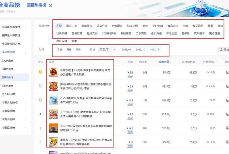Screen dimensions: 229x154
Task: Open the 4.4万 related live streams link
Action: pyautogui.click(x=210, y=86)
